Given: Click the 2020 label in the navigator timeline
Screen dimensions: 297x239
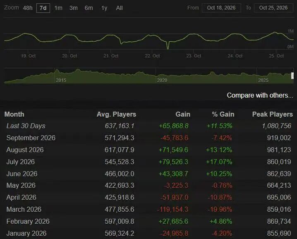Looking at the screenshot, I should point(162,80).
